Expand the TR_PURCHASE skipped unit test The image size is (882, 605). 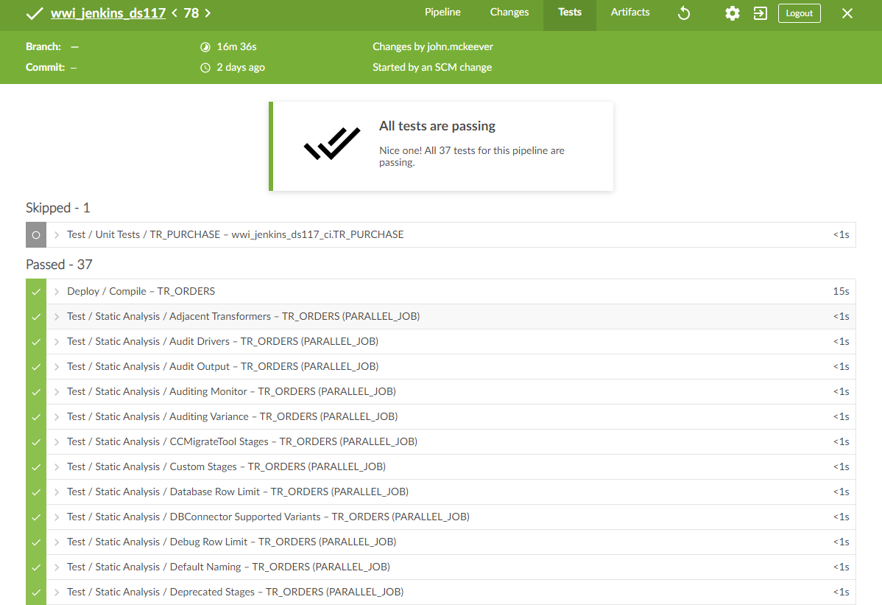point(57,235)
